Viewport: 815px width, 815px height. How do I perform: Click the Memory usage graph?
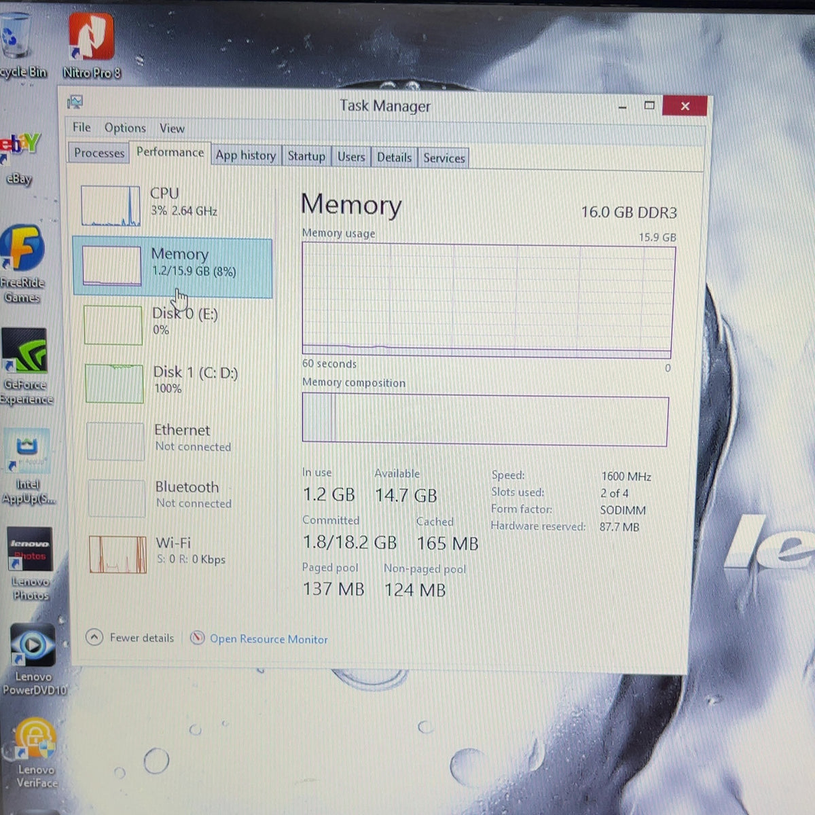tap(488, 302)
